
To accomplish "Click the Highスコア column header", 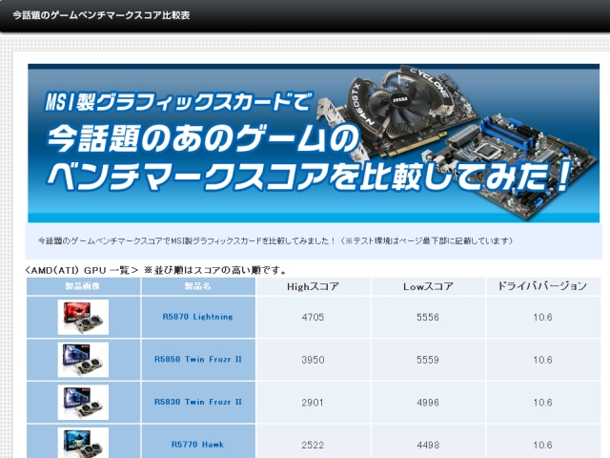I will click(x=314, y=286).
